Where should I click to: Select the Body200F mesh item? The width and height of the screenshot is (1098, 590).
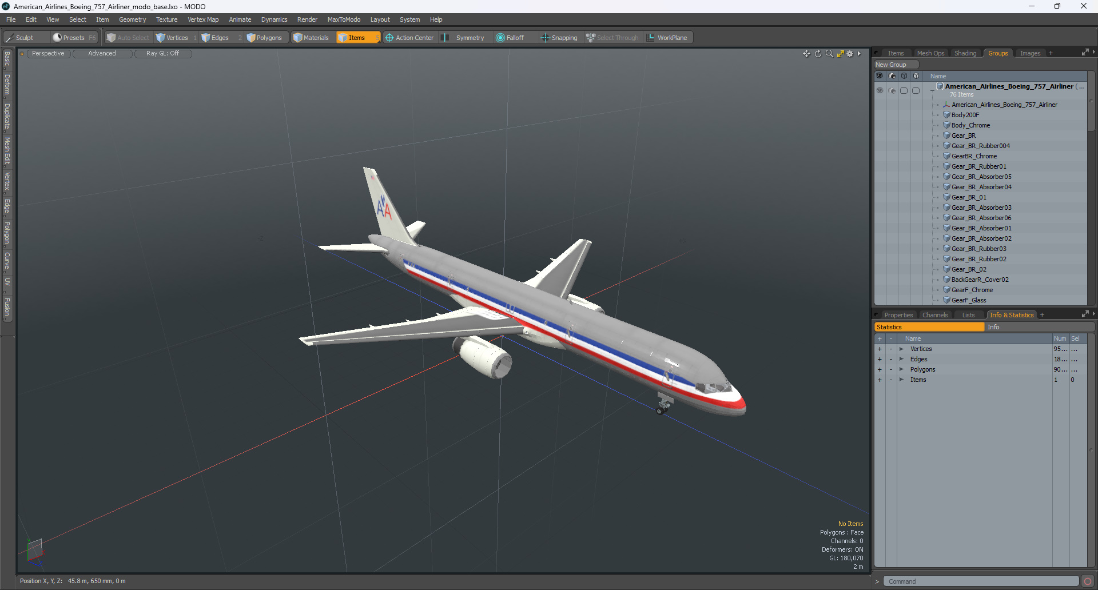pyautogui.click(x=965, y=115)
